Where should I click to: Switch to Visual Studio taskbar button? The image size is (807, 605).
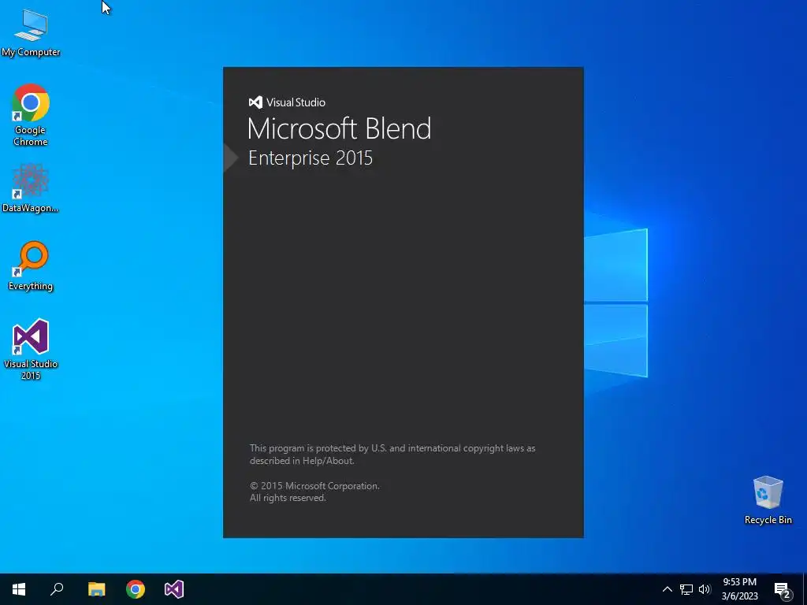point(174,589)
